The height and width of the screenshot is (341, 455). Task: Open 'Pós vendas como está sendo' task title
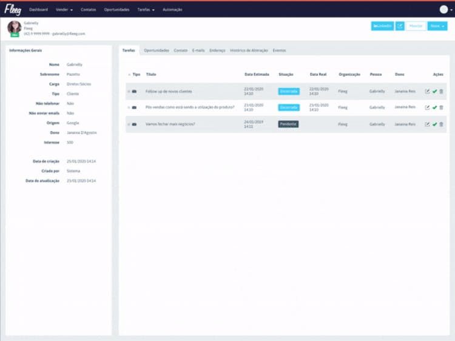pos(190,107)
